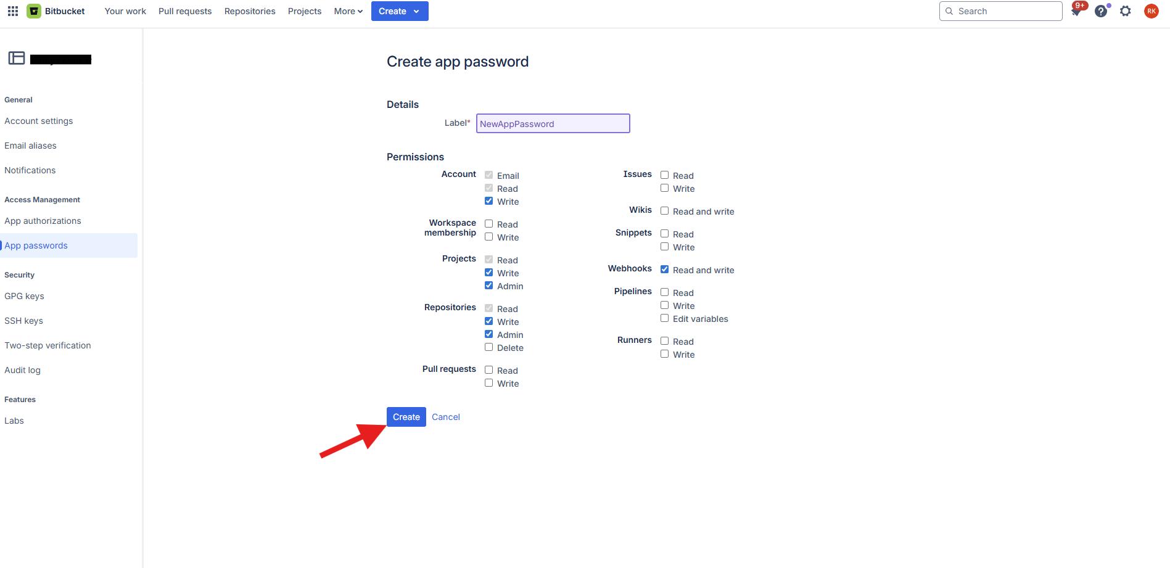Click the Create button below permissions
The width and height of the screenshot is (1170, 568).
click(406, 417)
